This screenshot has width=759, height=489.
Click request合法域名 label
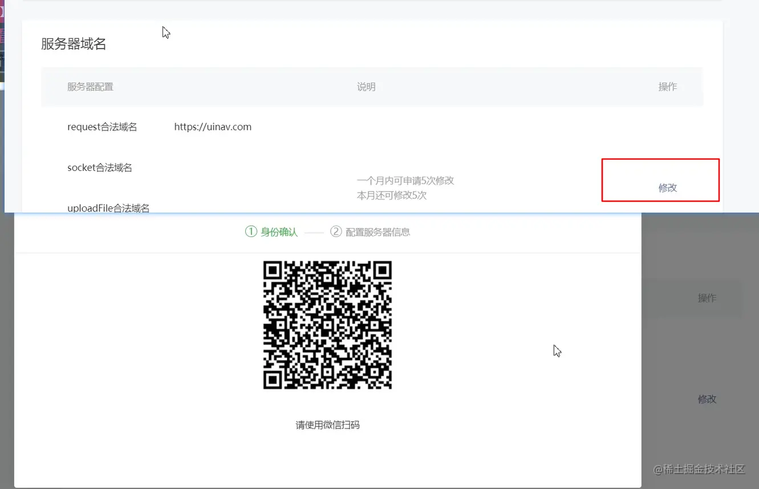coord(102,127)
